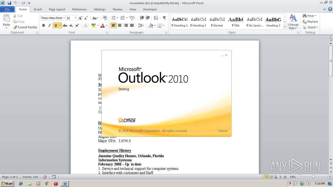Apply numbered list formatting
This screenshot has height=187, width=333.
(x=123, y=18)
